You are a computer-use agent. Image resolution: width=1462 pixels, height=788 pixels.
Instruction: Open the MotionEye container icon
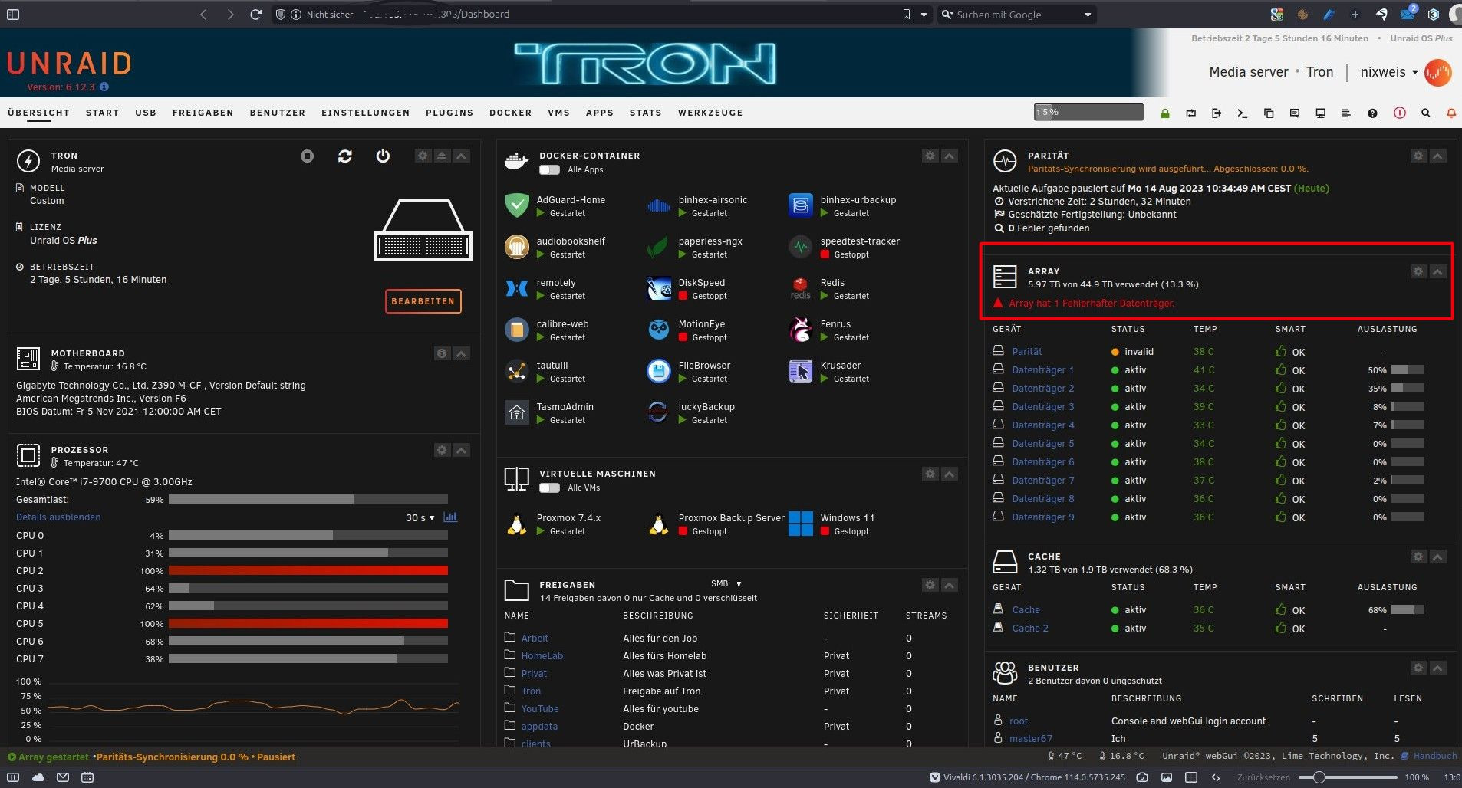pyautogui.click(x=659, y=330)
